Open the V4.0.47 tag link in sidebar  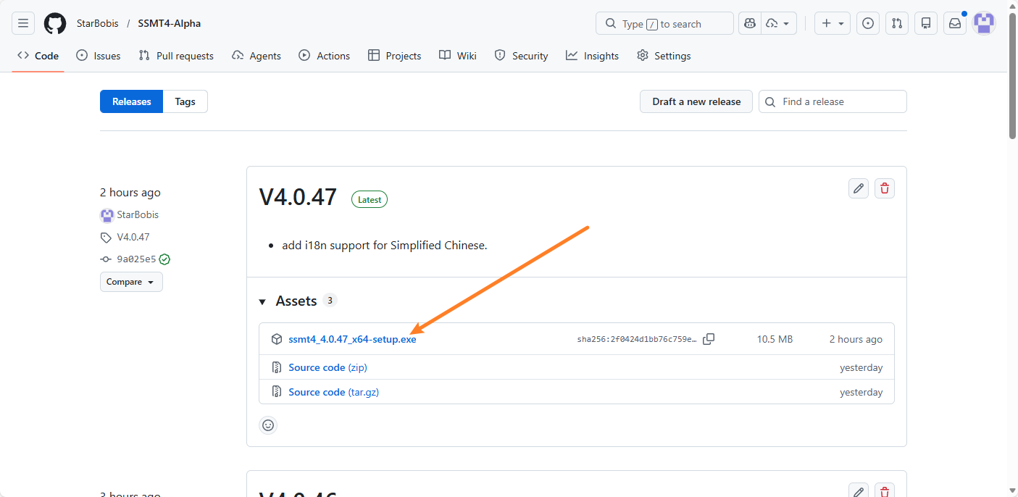[x=133, y=237]
